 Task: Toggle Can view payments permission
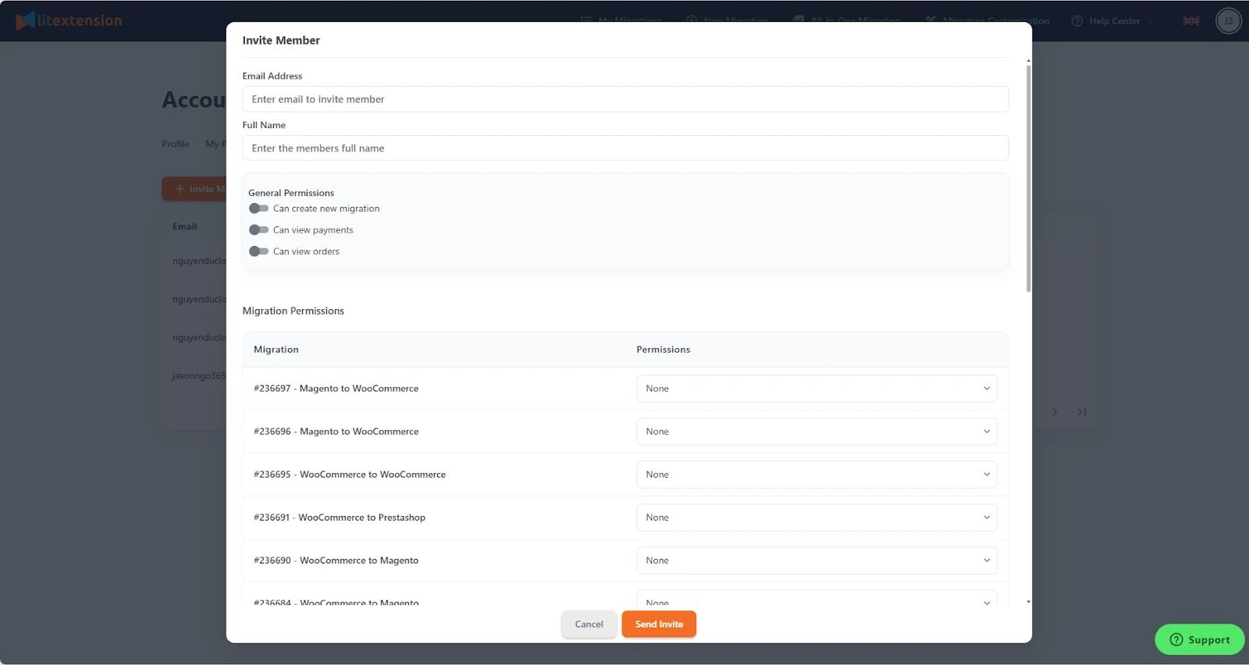[258, 230]
